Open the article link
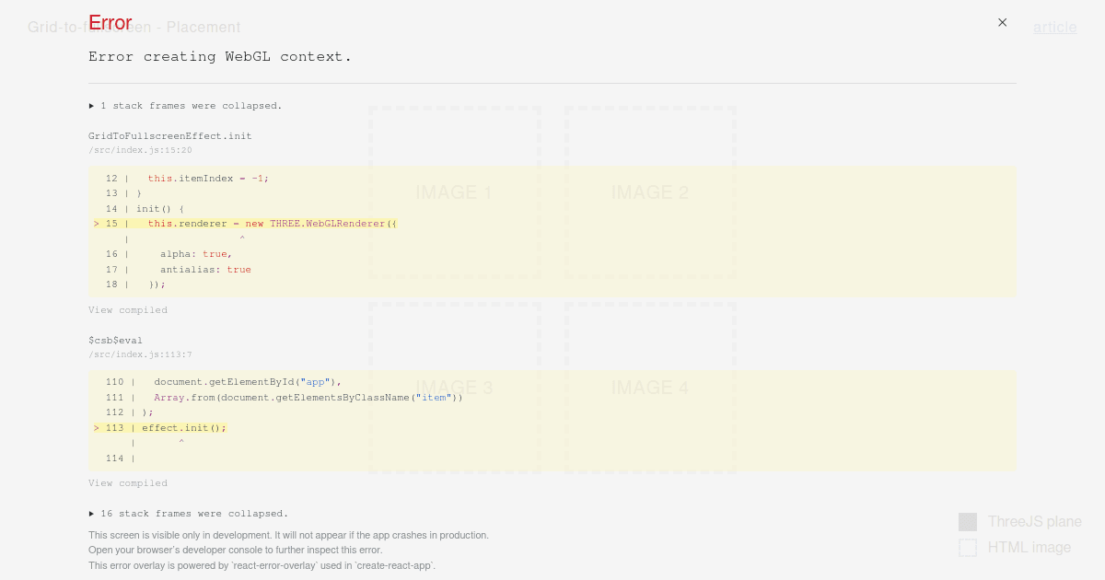Viewport: 1105px width, 580px height. [x=1055, y=28]
